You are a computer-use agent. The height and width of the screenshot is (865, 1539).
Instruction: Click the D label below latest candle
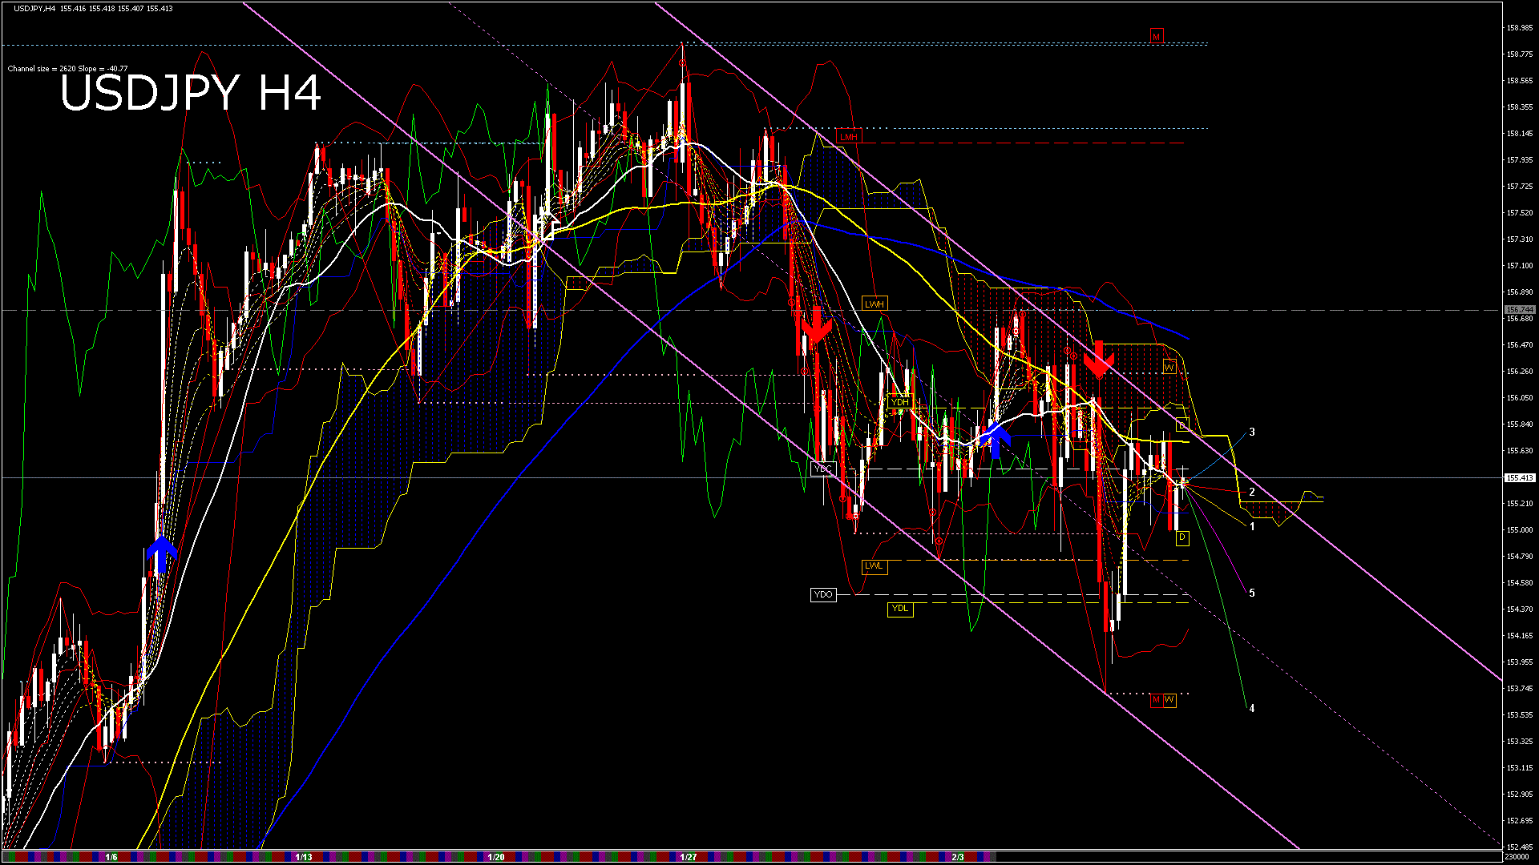[1182, 537]
